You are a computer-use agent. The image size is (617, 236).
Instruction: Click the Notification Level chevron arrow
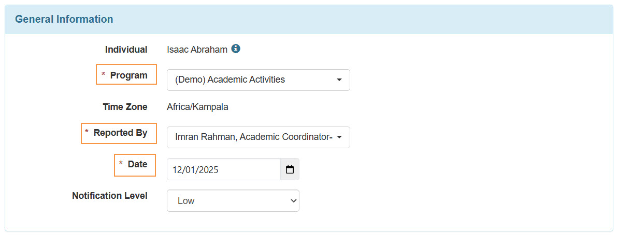click(x=293, y=201)
